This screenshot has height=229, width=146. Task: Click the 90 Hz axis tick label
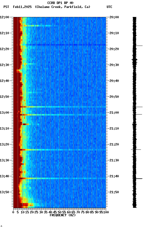click(x=97, y=212)
